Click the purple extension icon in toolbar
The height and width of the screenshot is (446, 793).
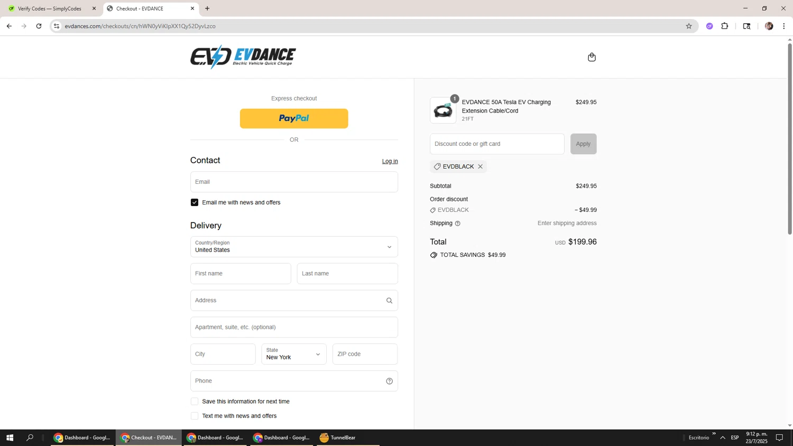709,26
